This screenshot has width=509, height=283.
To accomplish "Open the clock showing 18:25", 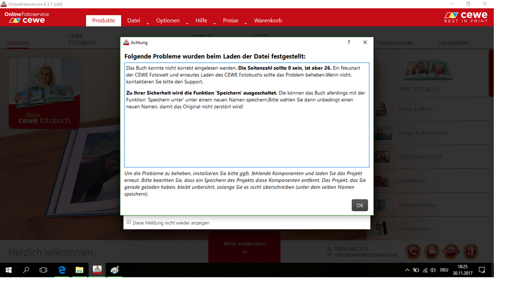I will (x=463, y=269).
